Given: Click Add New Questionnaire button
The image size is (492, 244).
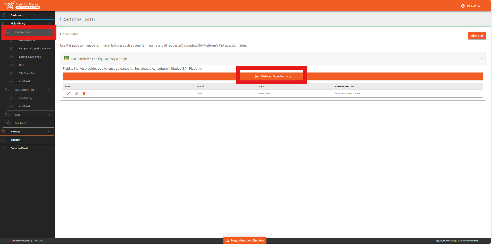Looking at the screenshot, I should tap(273, 76).
